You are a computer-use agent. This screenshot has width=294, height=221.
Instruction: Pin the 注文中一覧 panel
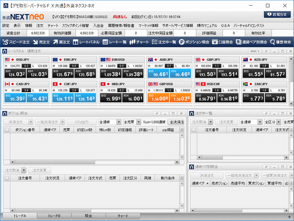point(266,113)
